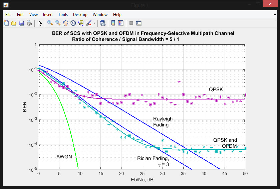This screenshot has height=189, width=280.
Task: Insert a colorbar using the toolbar icon
Action: [x=113, y=23]
